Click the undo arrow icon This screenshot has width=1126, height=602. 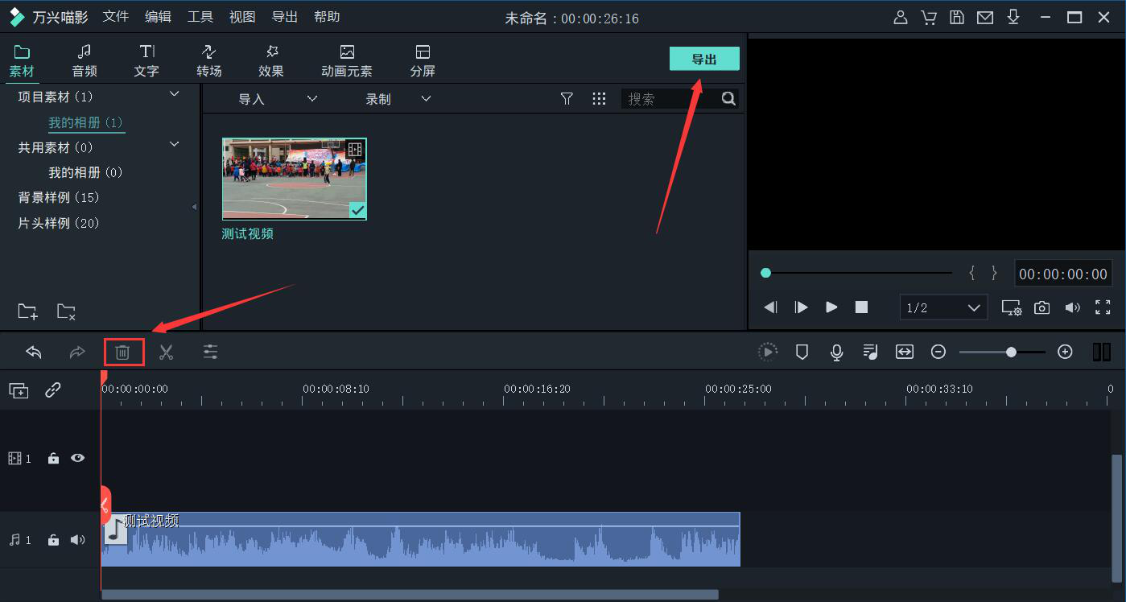coord(34,353)
